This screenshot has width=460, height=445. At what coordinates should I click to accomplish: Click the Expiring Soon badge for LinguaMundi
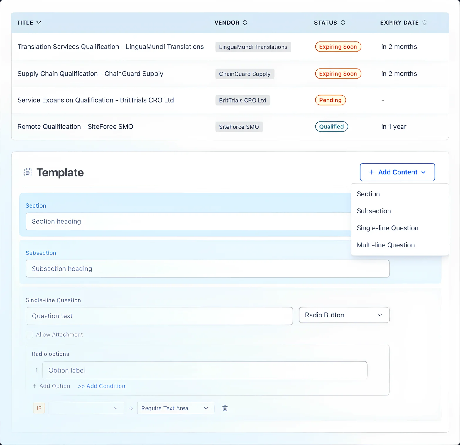pos(338,47)
